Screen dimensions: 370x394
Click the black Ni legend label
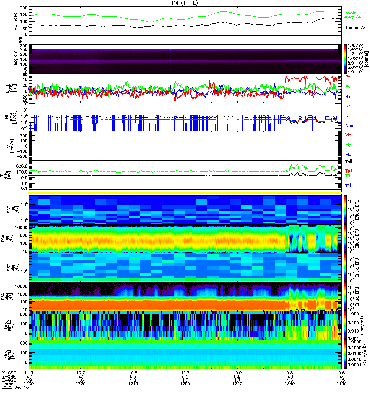click(347, 116)
